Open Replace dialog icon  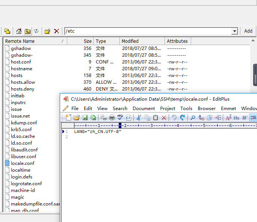(201, 118)
